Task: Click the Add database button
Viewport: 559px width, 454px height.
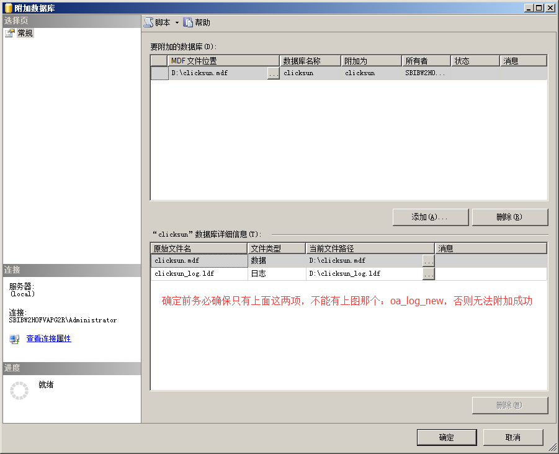Action: tap(430, 217)
